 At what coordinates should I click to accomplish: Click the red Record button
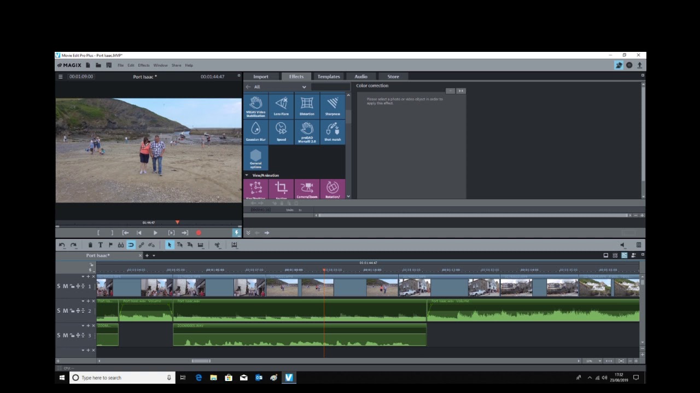(199, 233)
